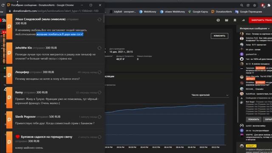This screenshot has height=153, width=272.
Task: Click the zoom magnifier icon in the Chrome address bar
Action: tap(242, 6)
